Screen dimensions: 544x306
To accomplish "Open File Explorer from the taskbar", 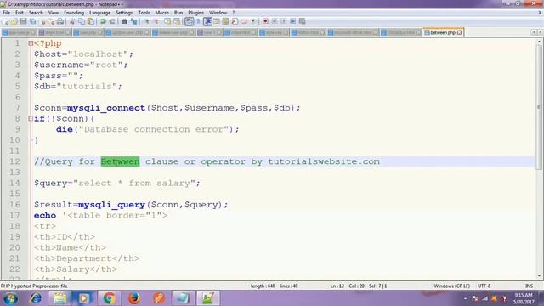I will point(59,298).
